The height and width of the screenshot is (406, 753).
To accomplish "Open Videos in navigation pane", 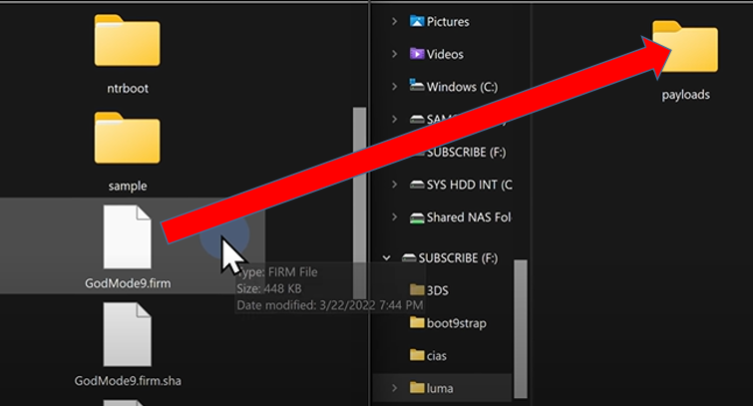I will (x=445, y=54).
